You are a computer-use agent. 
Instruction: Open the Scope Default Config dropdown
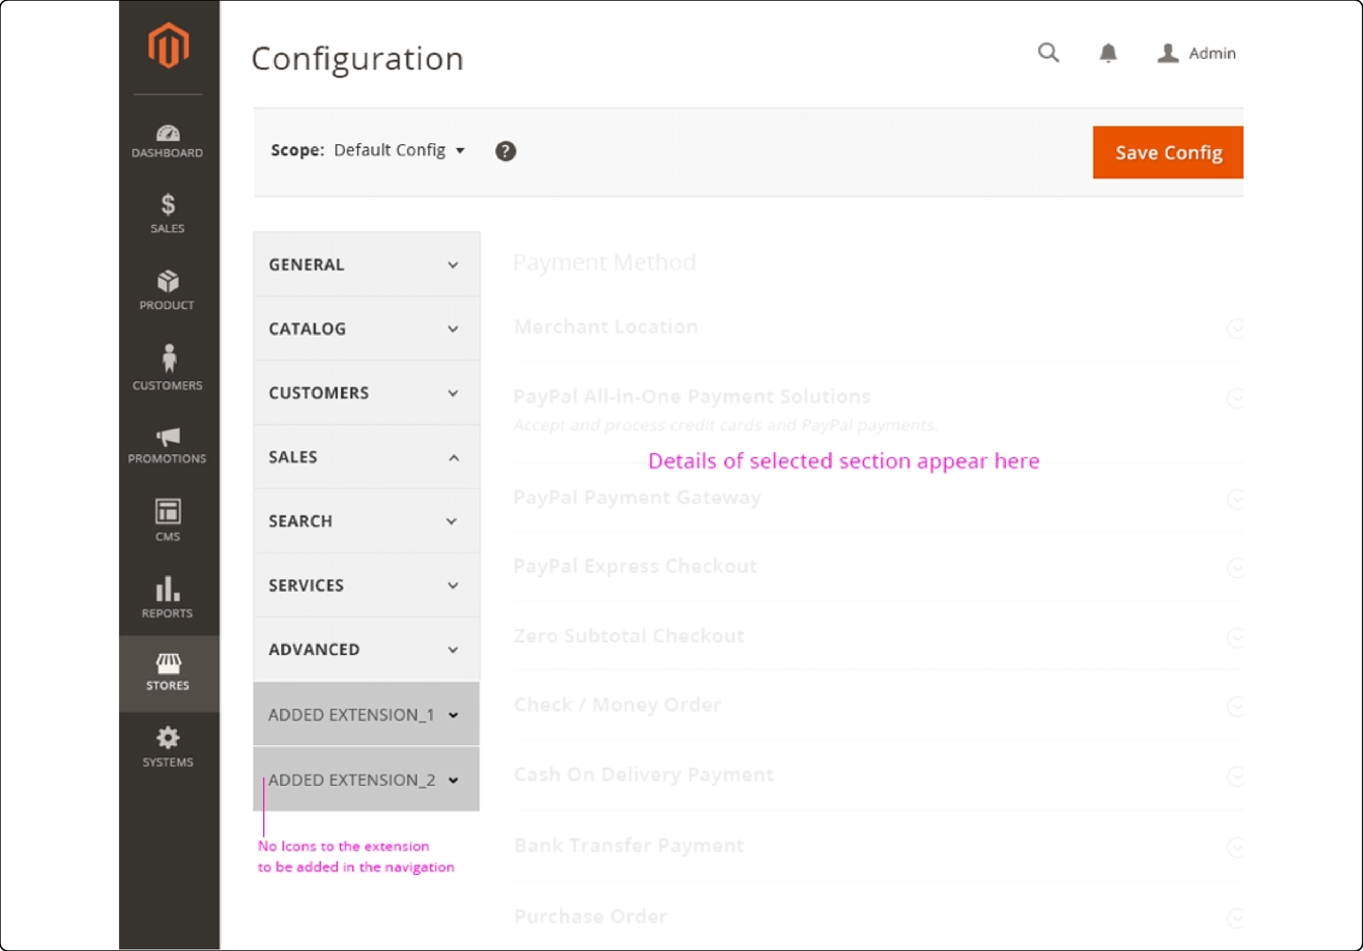[x=399, y=150]
